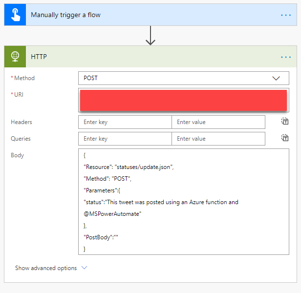Screen dimensions: 301x293
Task: Click the Method dropdown chevron arrow
Action: 276,78
